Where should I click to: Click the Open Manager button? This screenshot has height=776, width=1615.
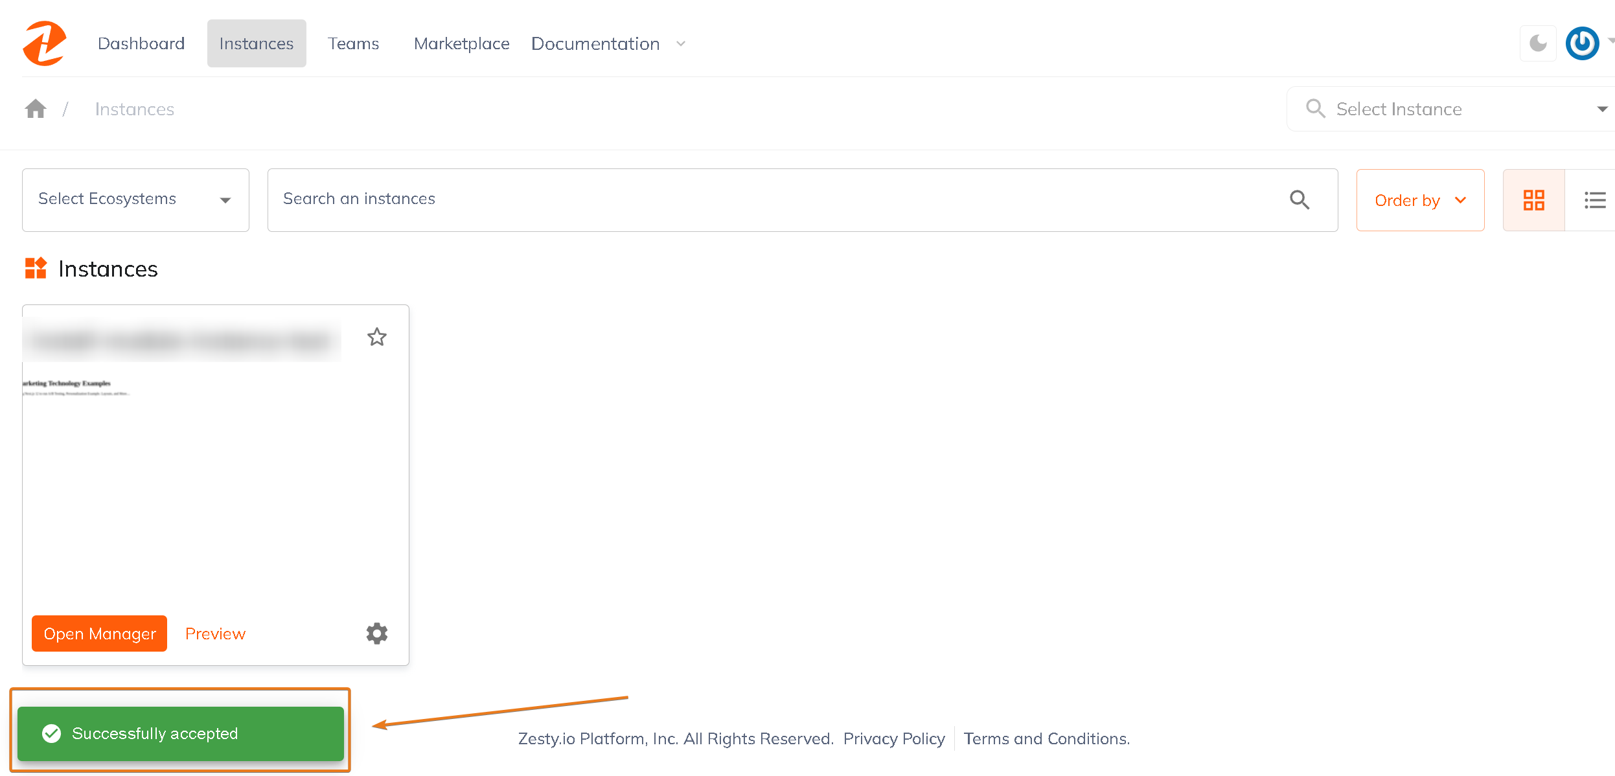pyautogui.click(x=99, y=633)
